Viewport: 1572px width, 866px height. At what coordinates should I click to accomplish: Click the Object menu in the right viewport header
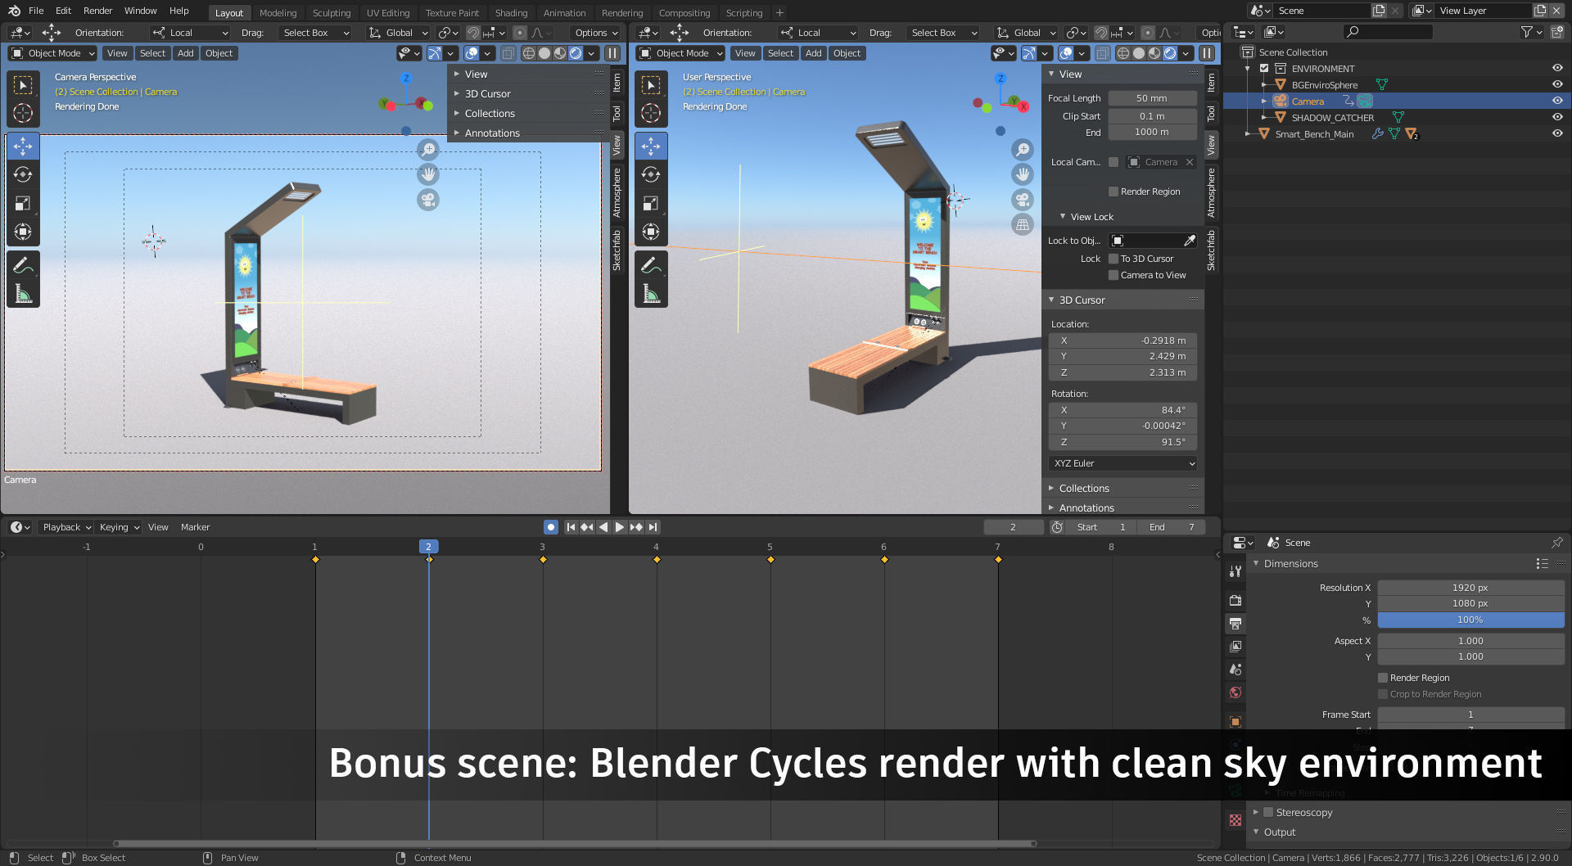(847, 53)
